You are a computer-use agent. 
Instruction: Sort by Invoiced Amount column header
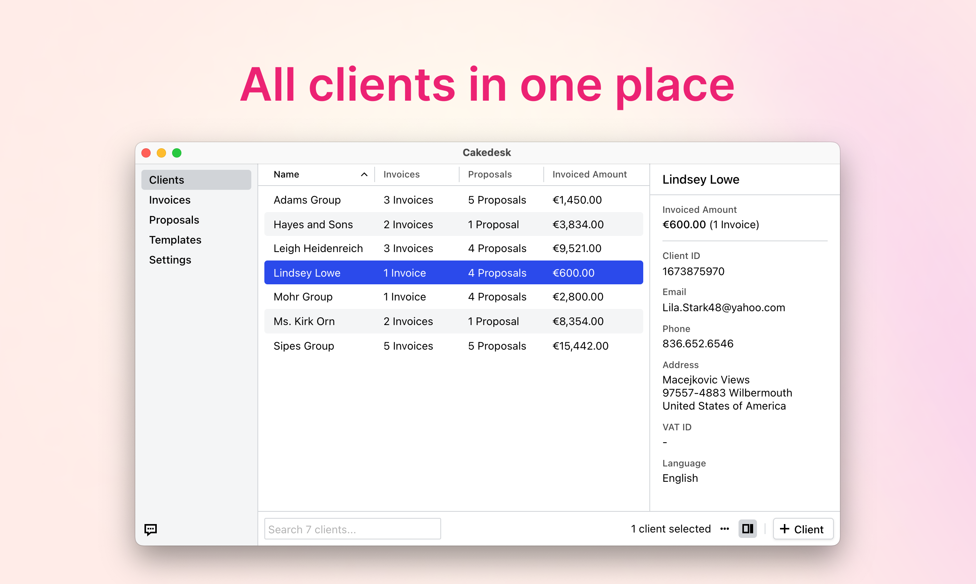[589, 174]
